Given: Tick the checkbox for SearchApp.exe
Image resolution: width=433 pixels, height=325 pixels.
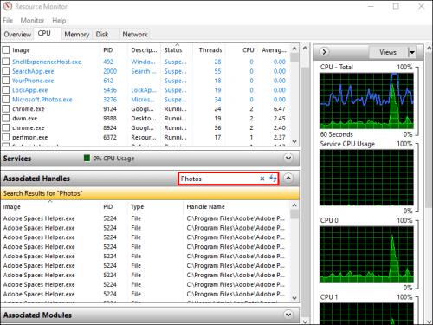Looking at the screenshot, I should pos(6,71).
